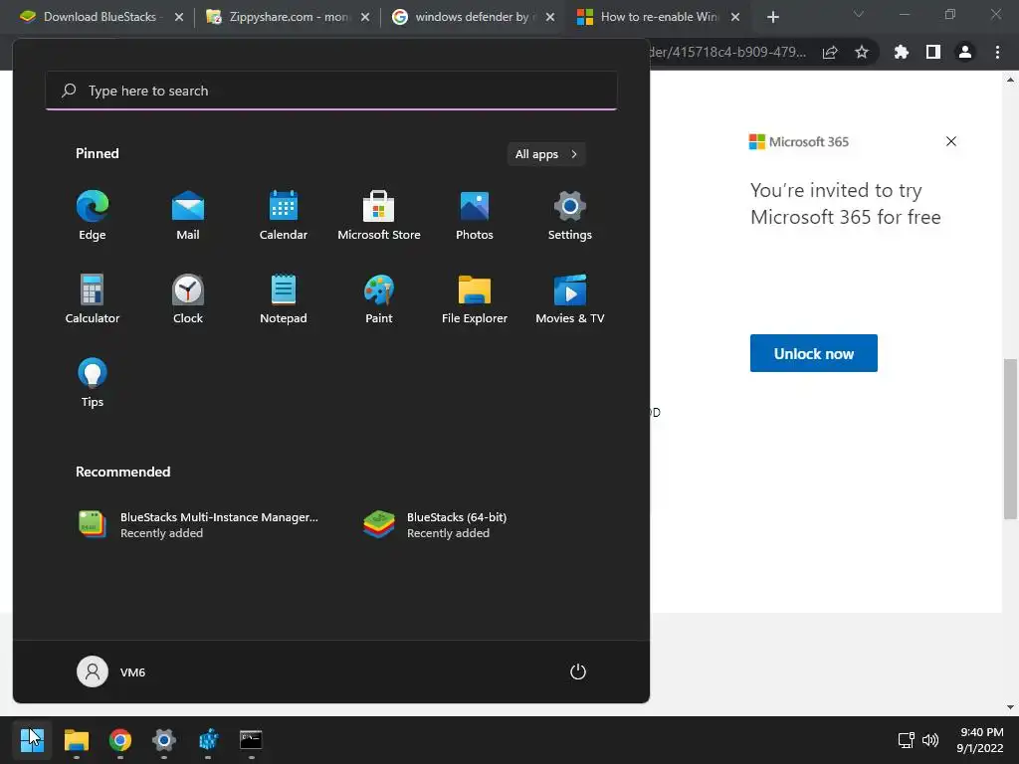This screenshot has height=764, width=1019.
Task: Open Microsoft Store from pinned apps
Action: (x=379, y=216)
